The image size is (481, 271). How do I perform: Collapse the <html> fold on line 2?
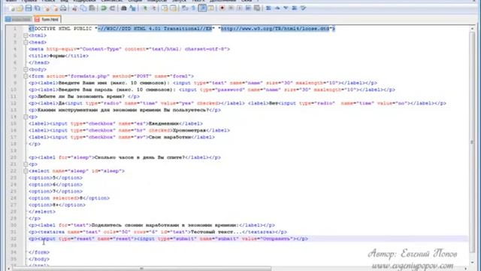pos(26,35)
